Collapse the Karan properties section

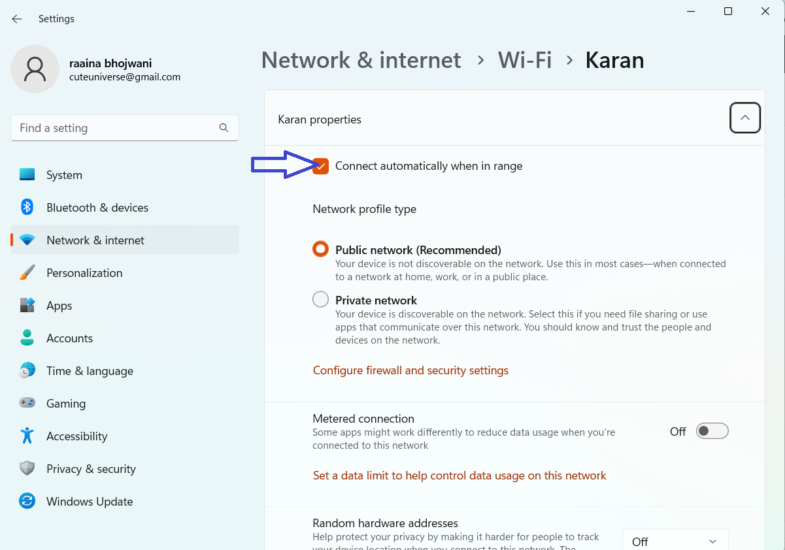tap(744, 118)
